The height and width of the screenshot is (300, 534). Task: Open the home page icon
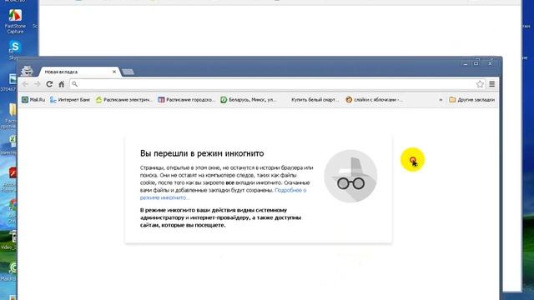pyautogui.click(x=61, y=84)
